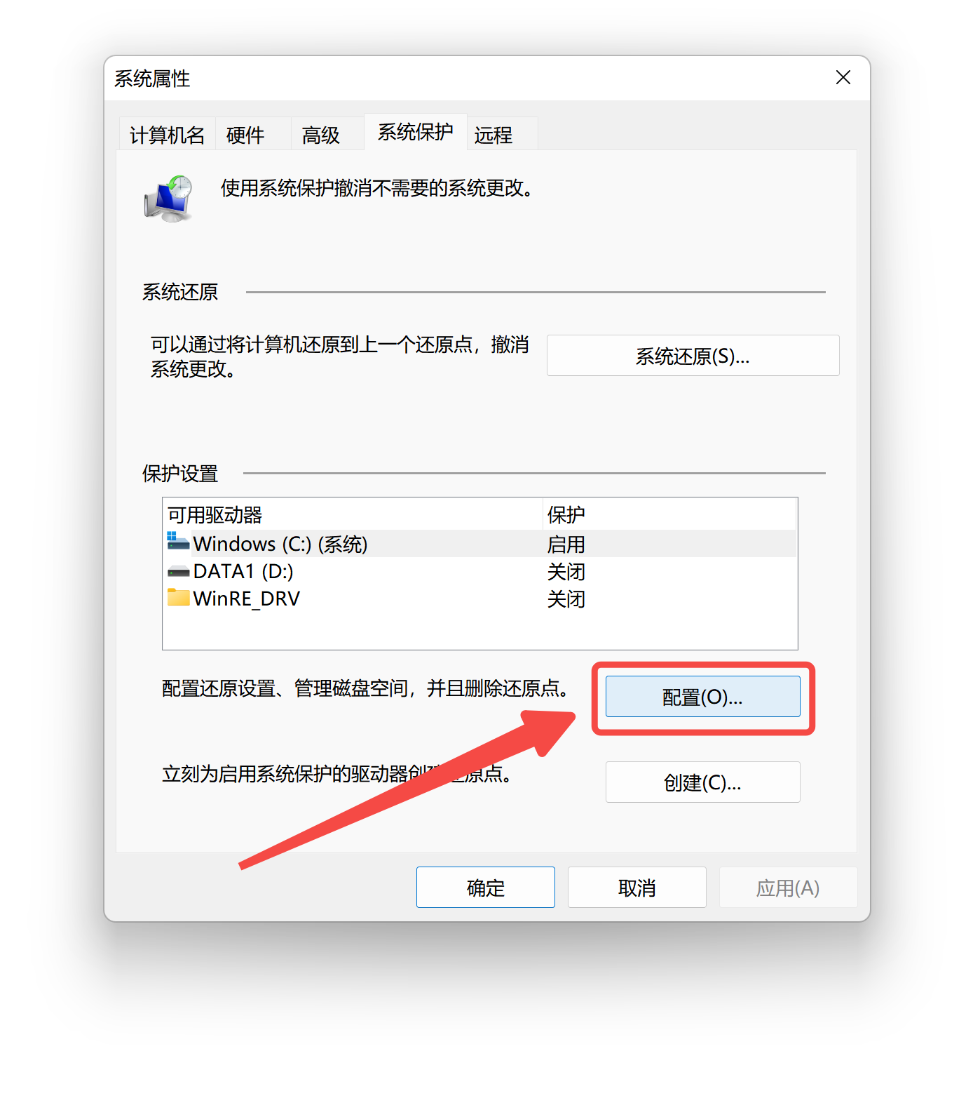
Task: Click the 系统保护 tab
Action: (x=416, y=132)
